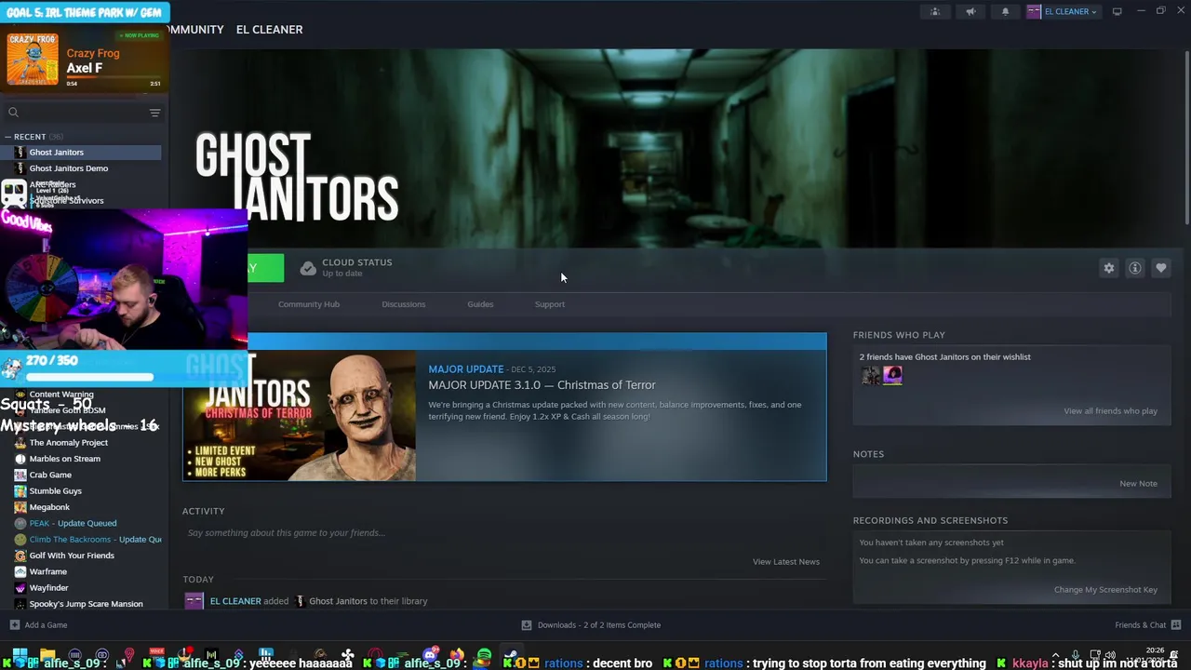
Task: Open File Explorer folder on taskbar
Action: point(47,656)
